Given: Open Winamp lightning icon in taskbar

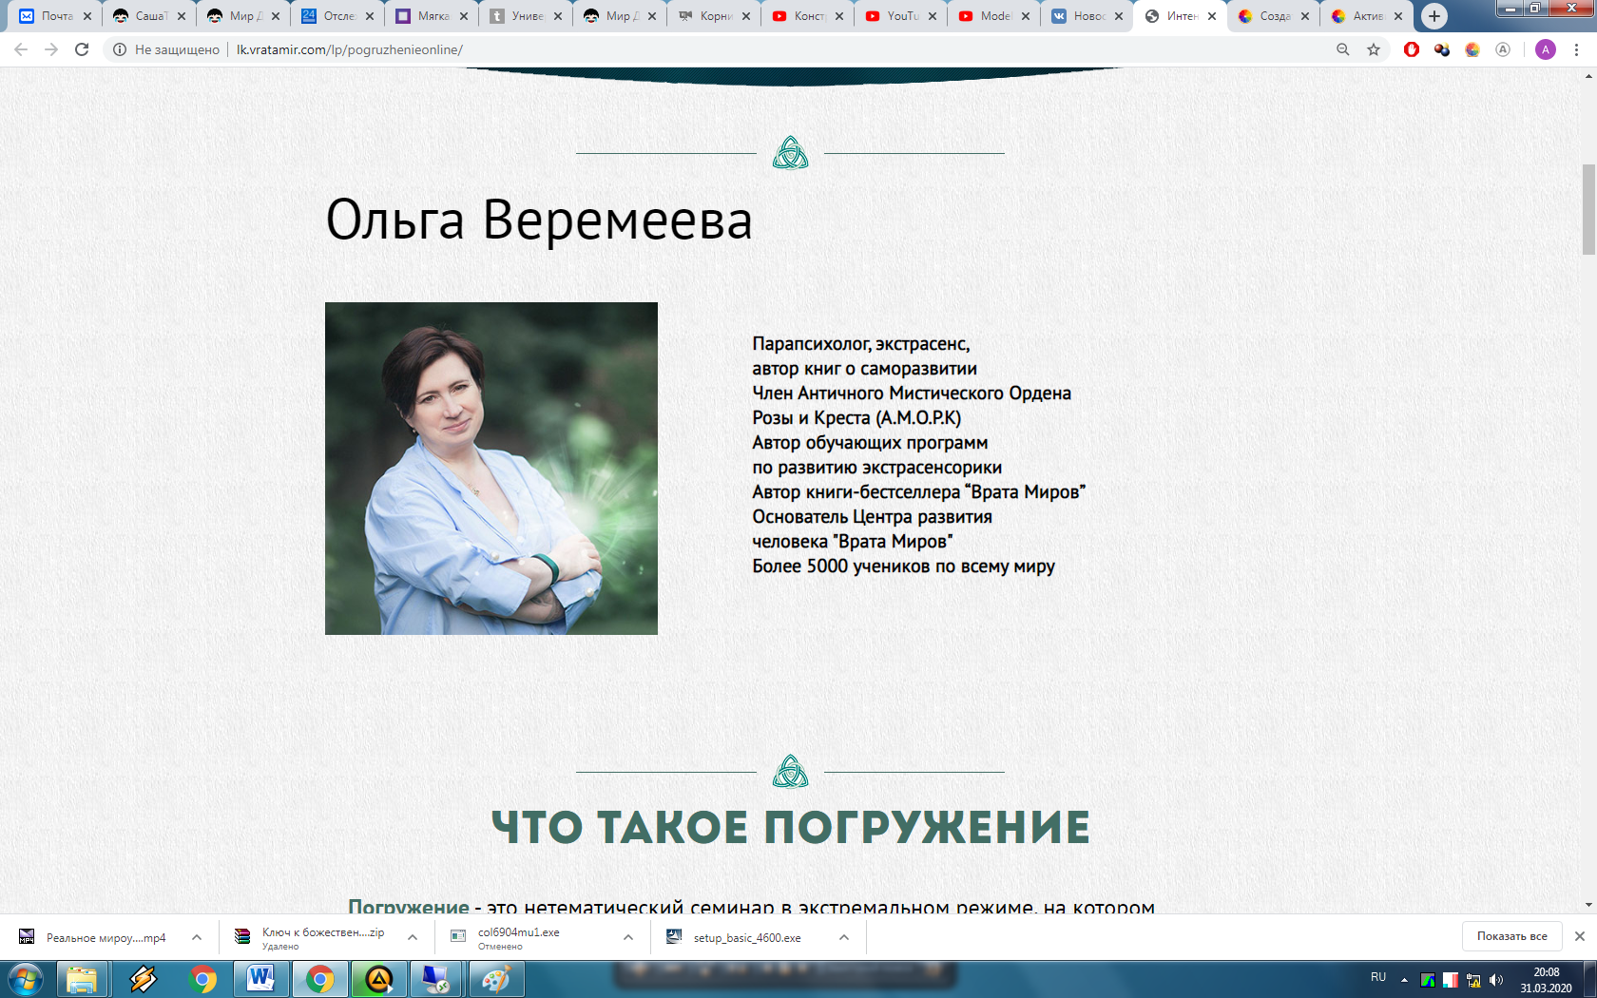Looking at the screenshot, I should tap(143, 979).
